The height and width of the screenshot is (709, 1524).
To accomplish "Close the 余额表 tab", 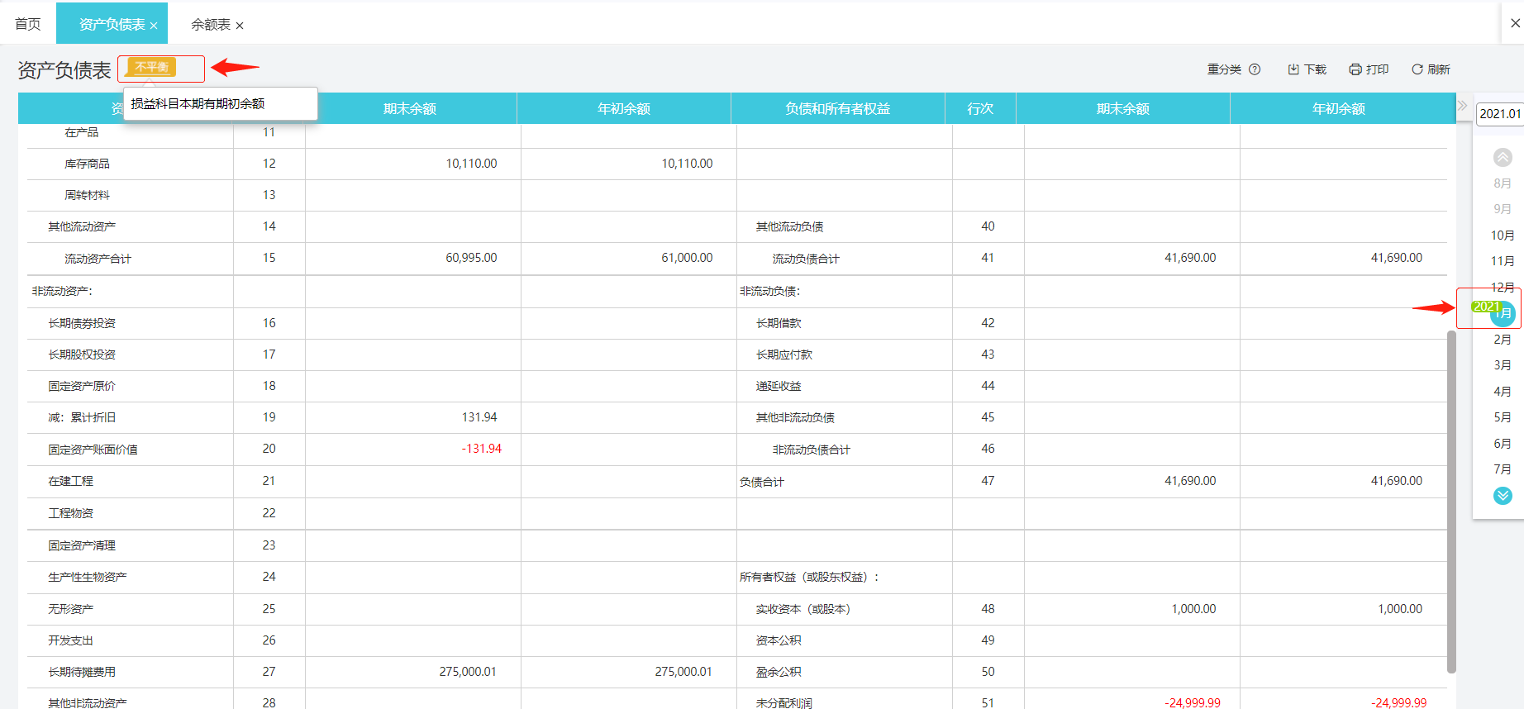I will tap(240, 26).
